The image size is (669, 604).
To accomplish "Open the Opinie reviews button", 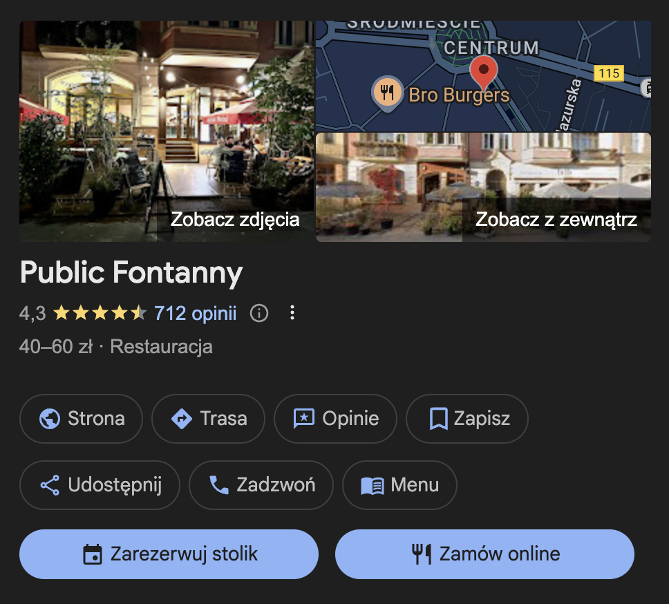I will click(335, 419).
